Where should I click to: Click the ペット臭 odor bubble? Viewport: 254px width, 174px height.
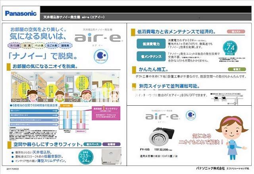coord(39,46)
